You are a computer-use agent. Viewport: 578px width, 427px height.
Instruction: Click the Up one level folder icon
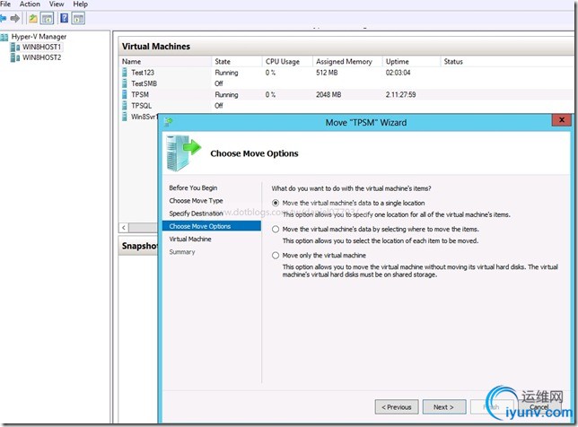33,18
